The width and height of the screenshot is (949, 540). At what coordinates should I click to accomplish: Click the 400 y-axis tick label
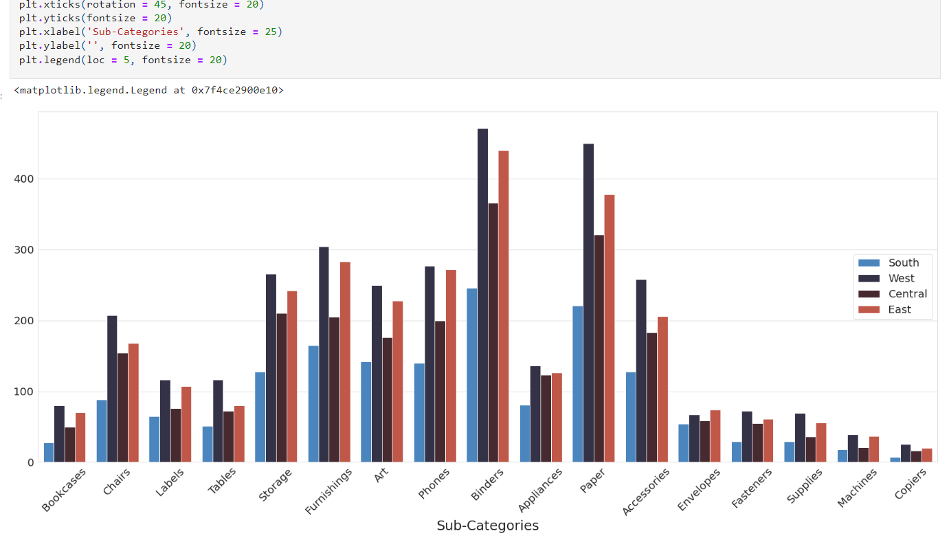(23, 179)
